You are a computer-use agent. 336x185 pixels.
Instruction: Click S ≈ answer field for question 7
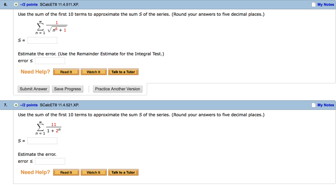[42, 141]
